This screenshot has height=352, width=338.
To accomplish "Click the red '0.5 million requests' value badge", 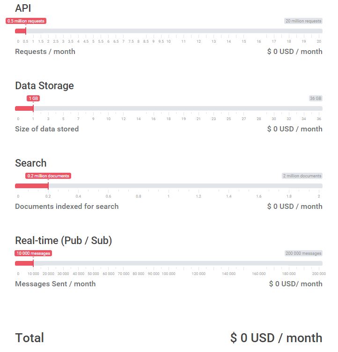I will [x=26, y=21].
